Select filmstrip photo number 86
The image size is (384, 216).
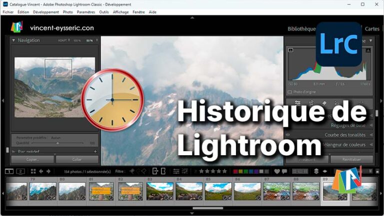247,192
